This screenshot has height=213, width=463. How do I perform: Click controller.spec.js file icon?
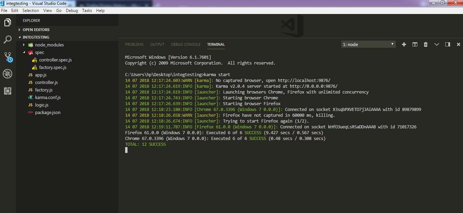[x=35, y=60]
